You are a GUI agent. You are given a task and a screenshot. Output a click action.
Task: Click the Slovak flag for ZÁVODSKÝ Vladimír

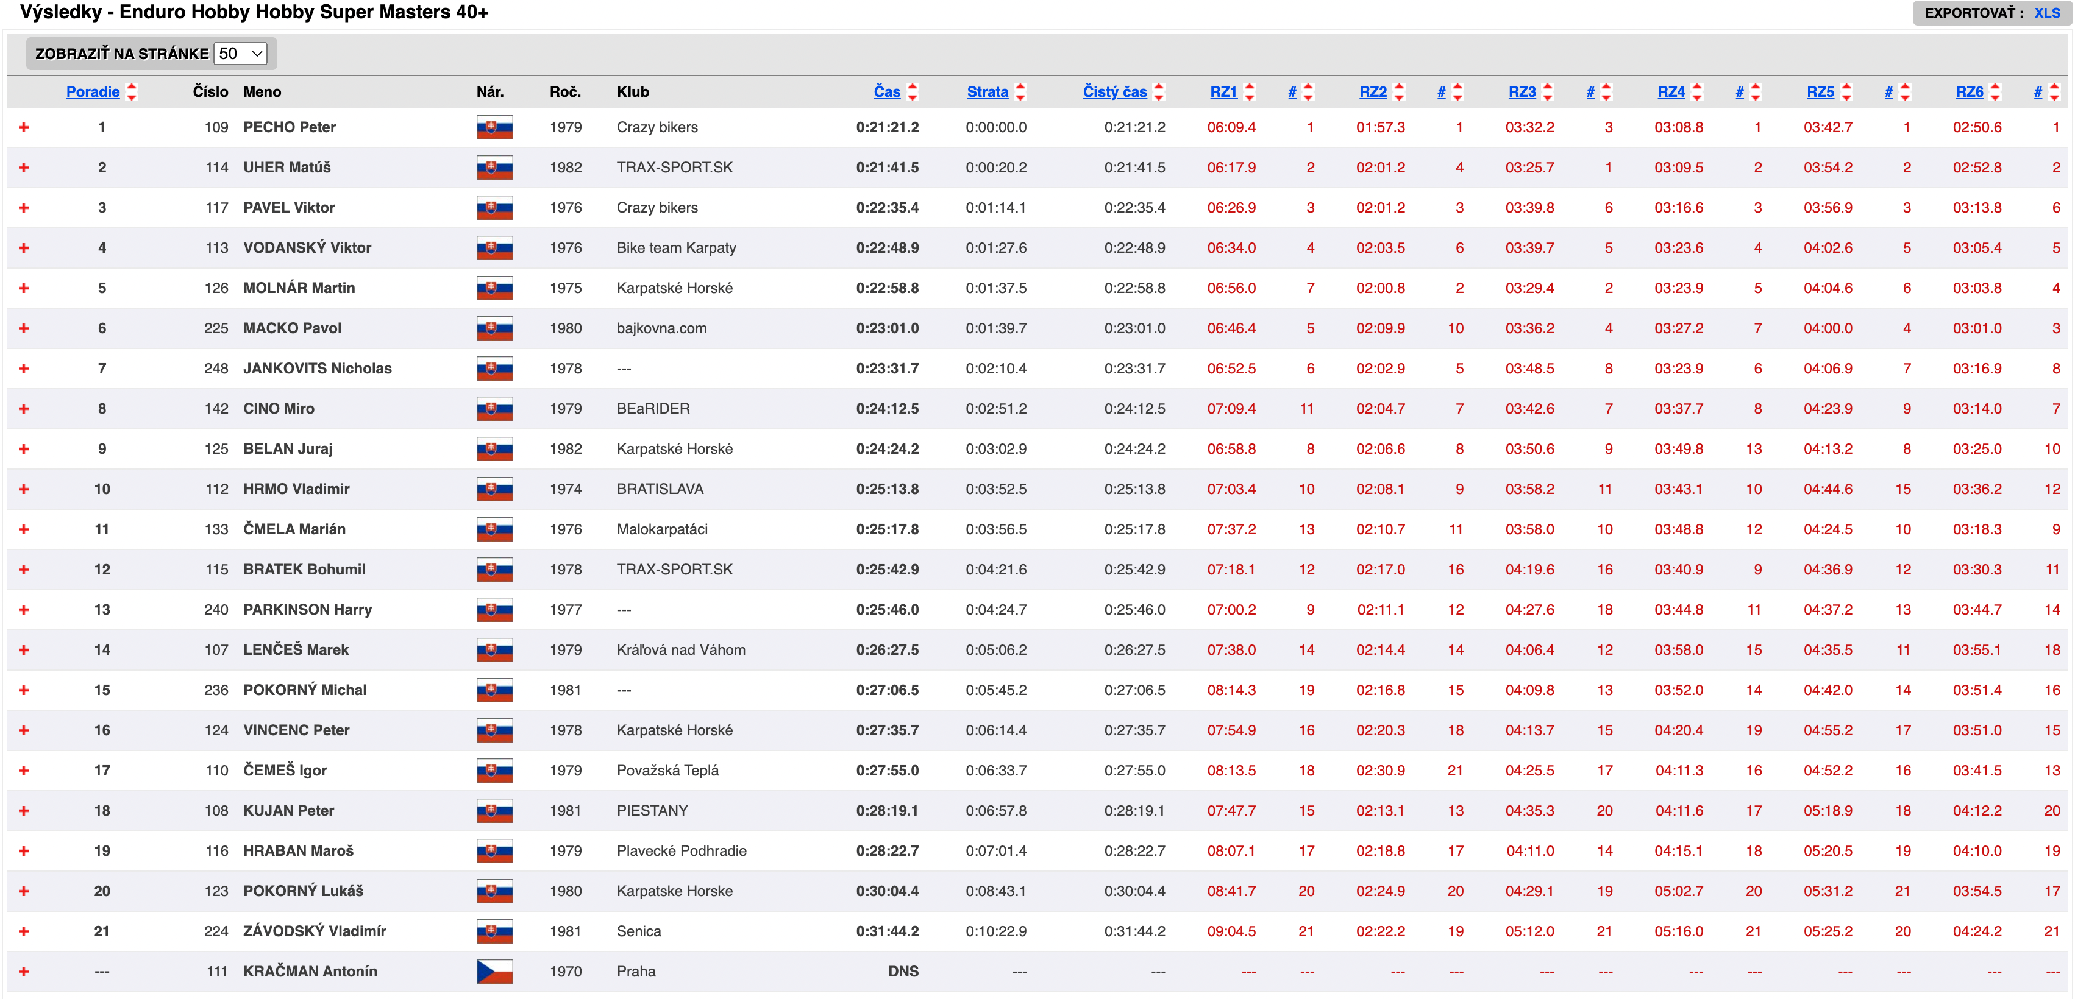point(494,931)
